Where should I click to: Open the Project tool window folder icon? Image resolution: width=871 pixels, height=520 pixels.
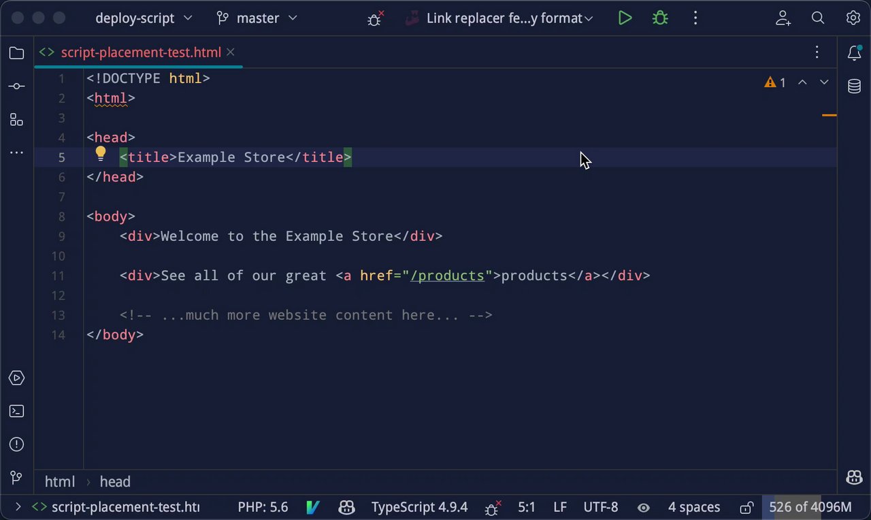pyautogui.click(x=16, y=53)
